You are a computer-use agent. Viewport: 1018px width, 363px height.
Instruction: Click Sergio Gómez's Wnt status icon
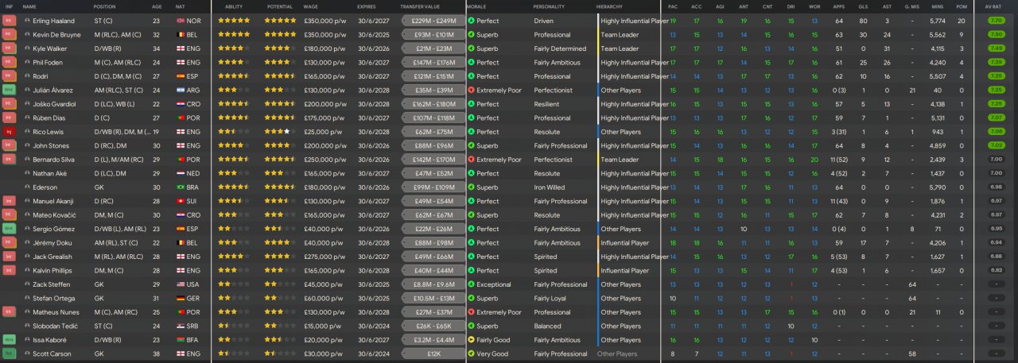tap(9, 229)
